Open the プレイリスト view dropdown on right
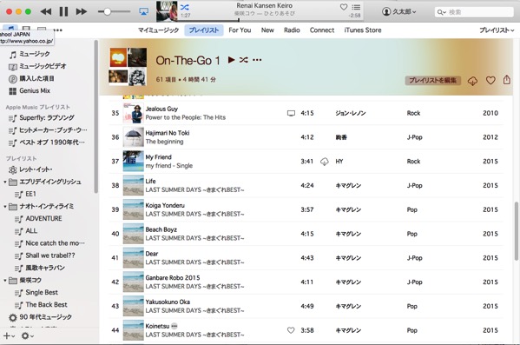The width and height of the screenshot is (520, 345). 497,30
